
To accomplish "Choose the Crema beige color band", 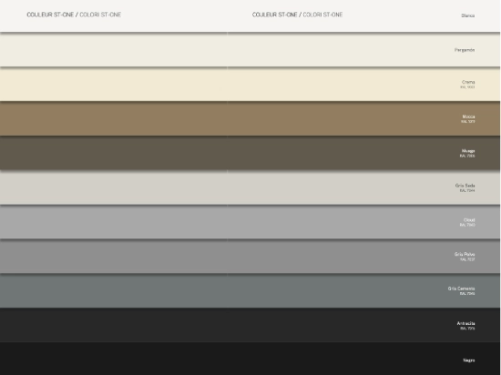I will click(250, 85).
